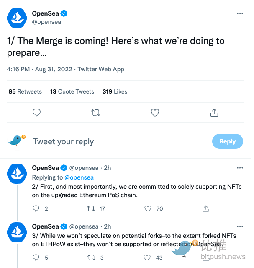
Task: Click the blue Reply button
Action: 228,141
